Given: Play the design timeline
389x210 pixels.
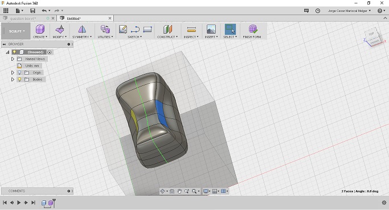Looking at the screenshot, I should (x=19, y=203).
